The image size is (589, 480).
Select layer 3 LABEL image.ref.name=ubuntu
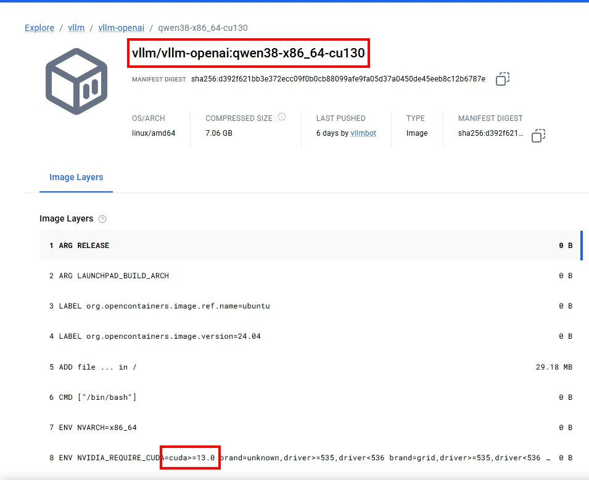[x=311, y=306]
